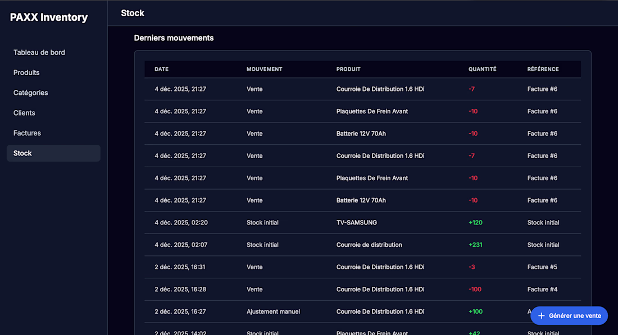The width and height of the screenshot is (618, 335).
Task: Click the MOUVEMENT column header
Action: click(x=264, y=70)
